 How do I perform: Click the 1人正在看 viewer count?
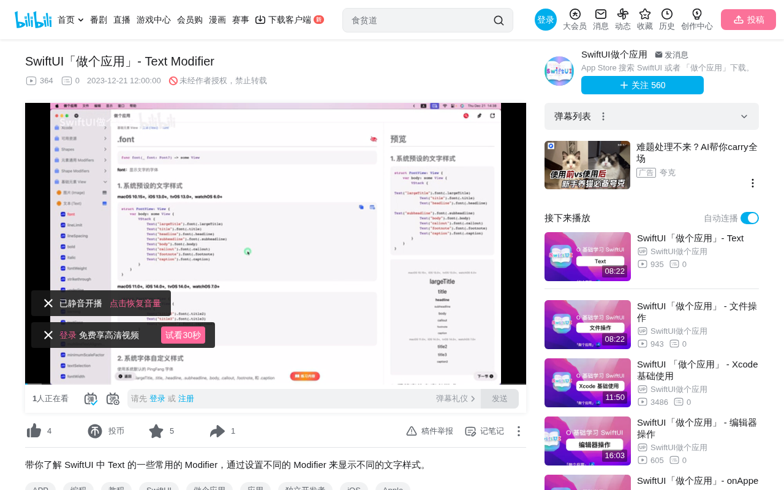click(50, 399)
